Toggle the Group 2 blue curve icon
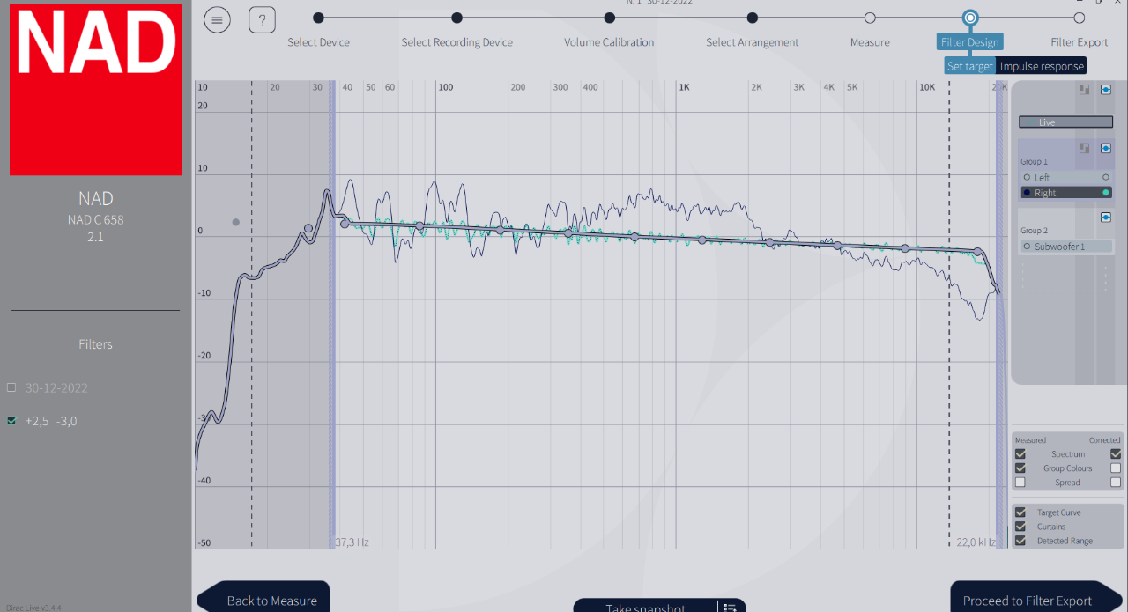Viewport: 1128px width, 612px height. pyautogui.click(x=1105, y=217)
